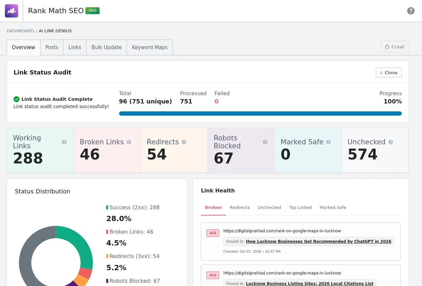
Task: Open the Keyword Maps tab
Action: coord(150,47)
